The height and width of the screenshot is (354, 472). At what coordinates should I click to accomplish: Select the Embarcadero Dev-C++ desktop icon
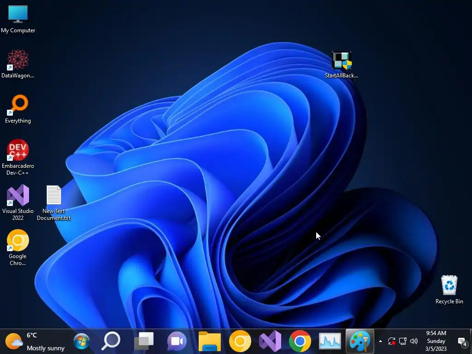(x=18, y=158)
